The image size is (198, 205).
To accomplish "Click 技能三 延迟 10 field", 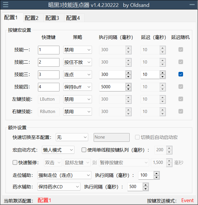I will (x=150, y=75).
